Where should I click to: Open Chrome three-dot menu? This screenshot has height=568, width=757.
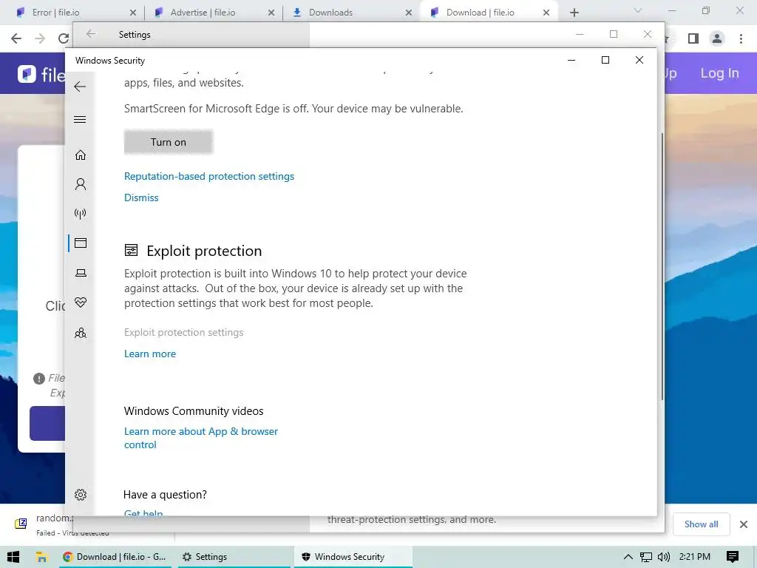(x=741, y=38)
